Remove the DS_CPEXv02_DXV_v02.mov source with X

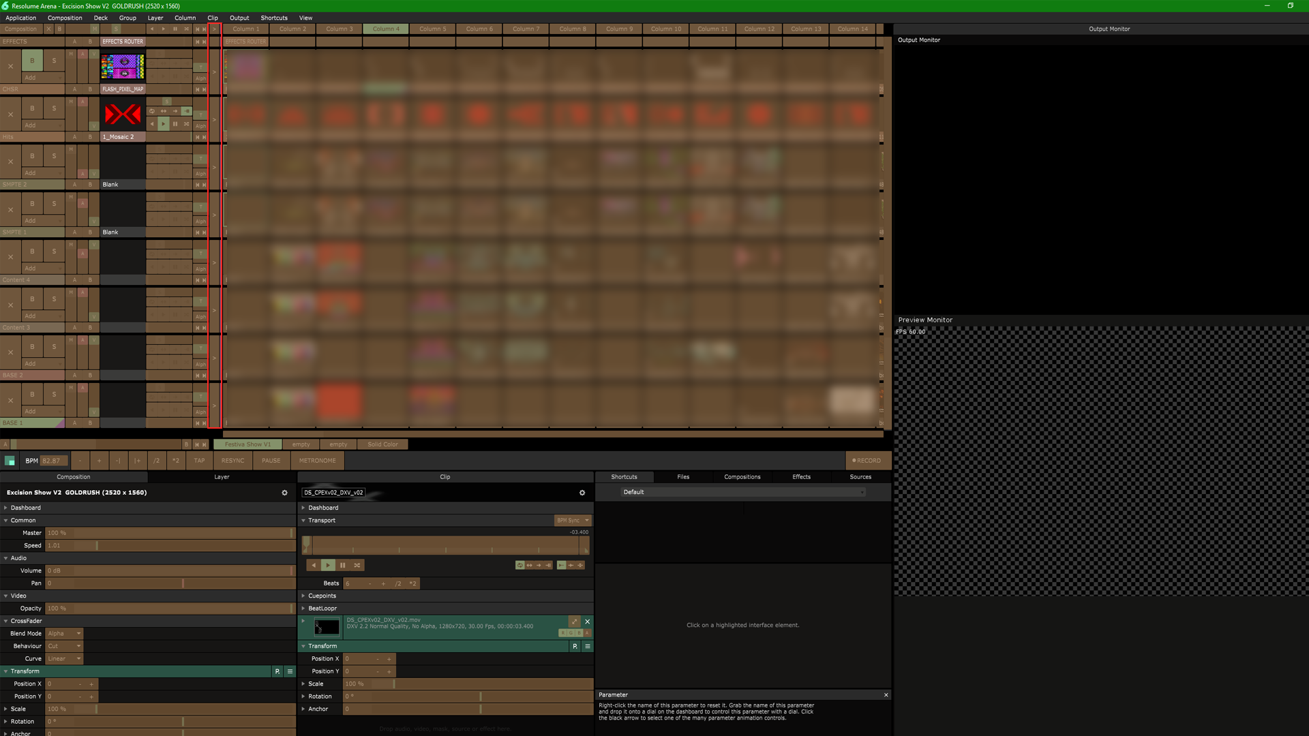pos(587,622)
